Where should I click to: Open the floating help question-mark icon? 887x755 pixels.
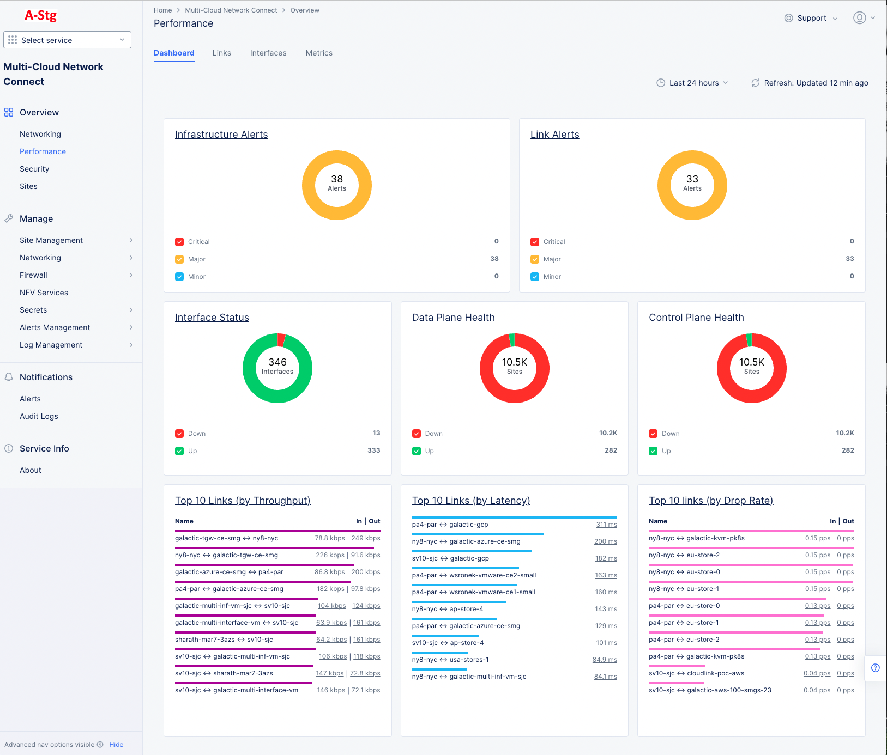coord(876,668)
